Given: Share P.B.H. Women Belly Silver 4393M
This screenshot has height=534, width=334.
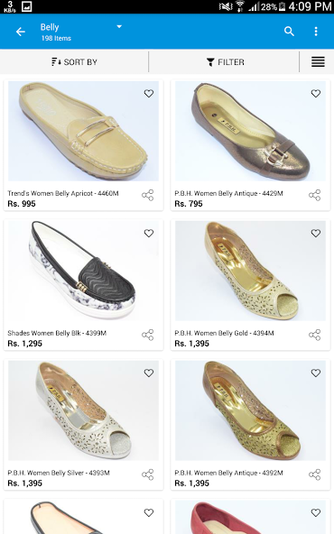Looking at the screenshot, I should point(147,474).
